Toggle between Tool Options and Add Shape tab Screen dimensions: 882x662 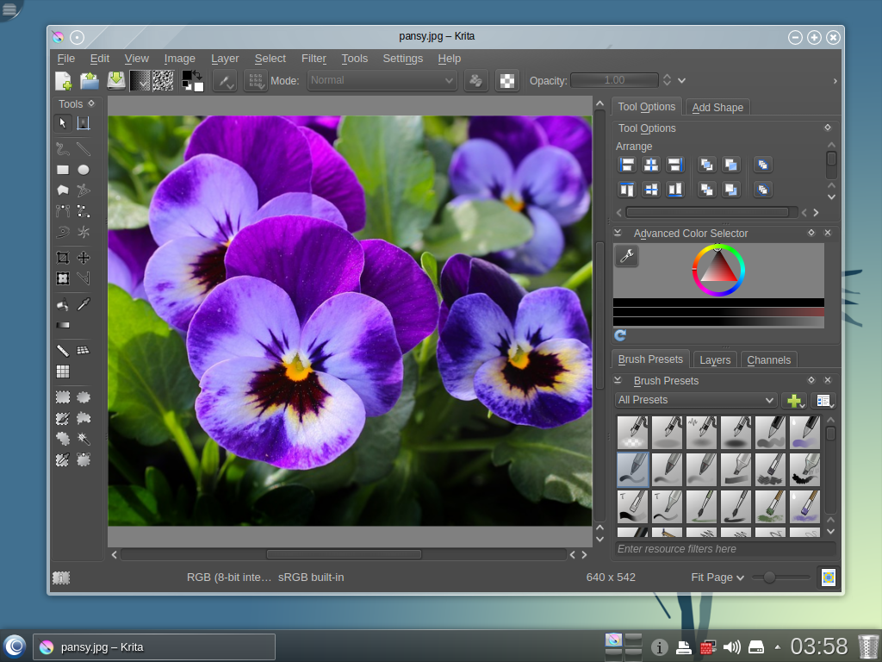point(717,107)
